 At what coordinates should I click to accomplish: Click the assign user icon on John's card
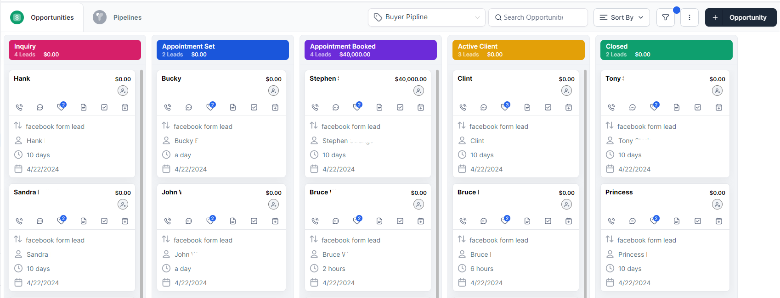click(273, 204)
